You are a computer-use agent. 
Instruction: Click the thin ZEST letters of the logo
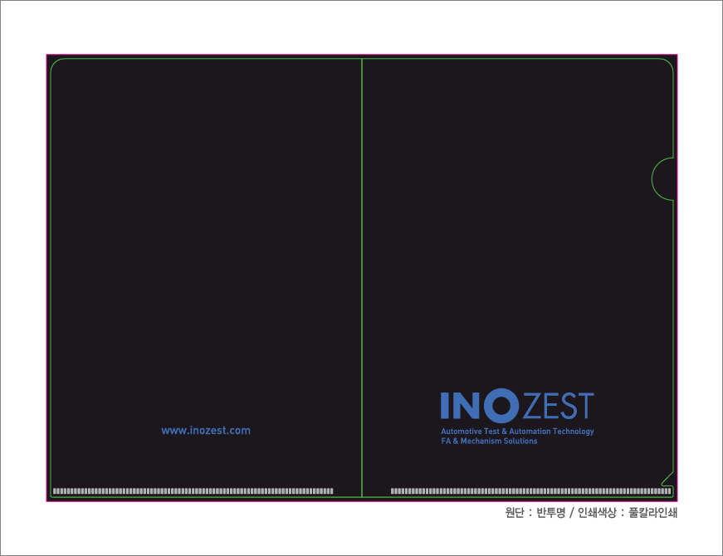pyautogui.click(x=558, y=406)
